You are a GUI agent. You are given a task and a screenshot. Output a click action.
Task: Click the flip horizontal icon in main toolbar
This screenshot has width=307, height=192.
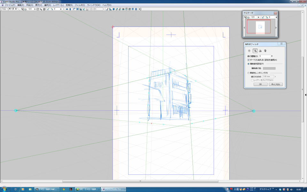click(x=67, y=9)
